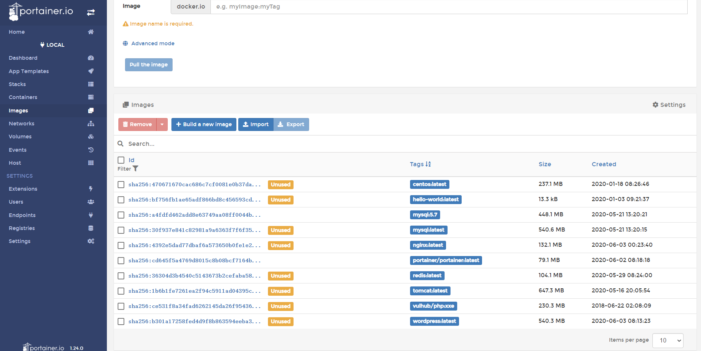Image resolution: width=701 pixels, height=351 pixels.
Task: Click the Users group icon in sidebar
Action: (x=91, y=202)
